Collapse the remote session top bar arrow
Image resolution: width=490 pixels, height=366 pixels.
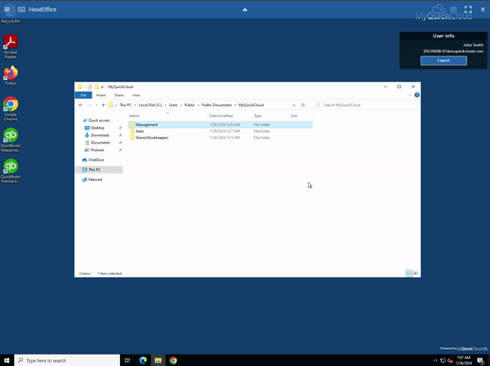(x=245, y=10)
